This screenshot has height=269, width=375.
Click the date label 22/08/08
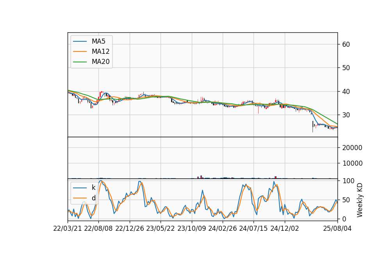coord(98,228)
